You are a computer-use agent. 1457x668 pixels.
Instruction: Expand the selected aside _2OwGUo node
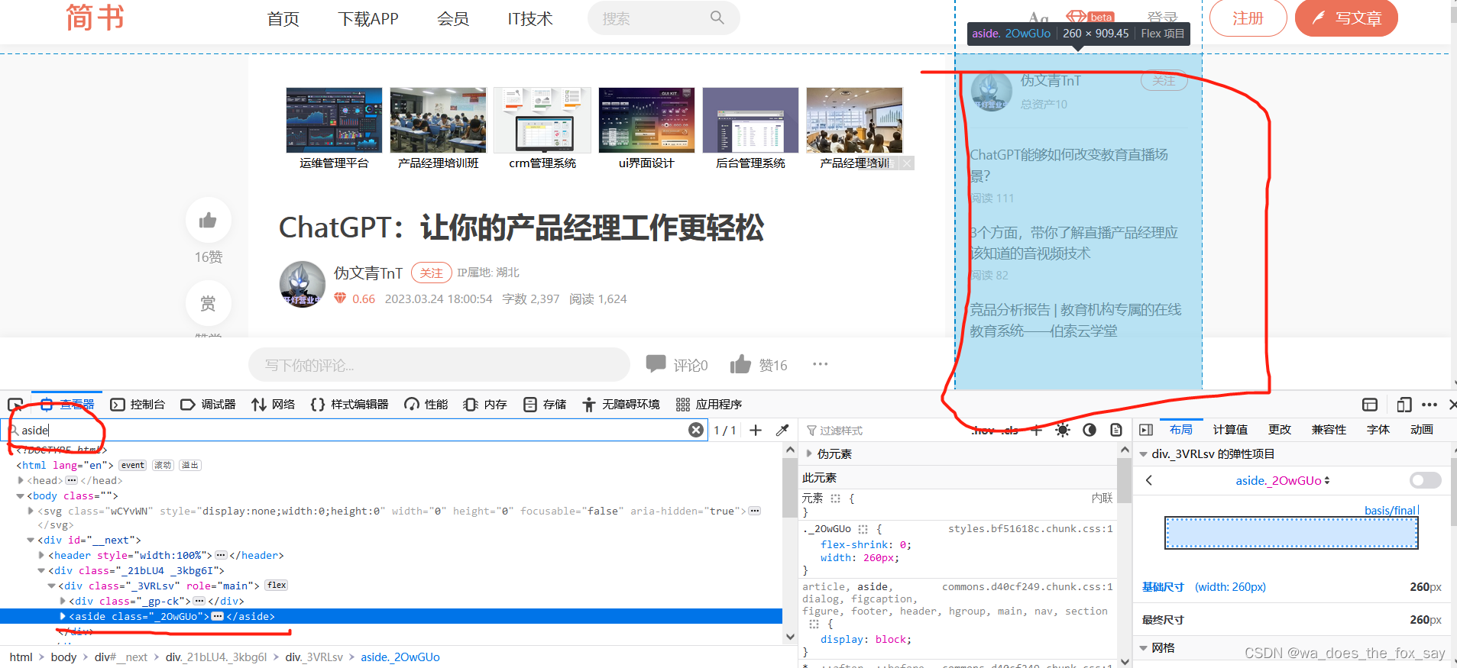[63, 616]
